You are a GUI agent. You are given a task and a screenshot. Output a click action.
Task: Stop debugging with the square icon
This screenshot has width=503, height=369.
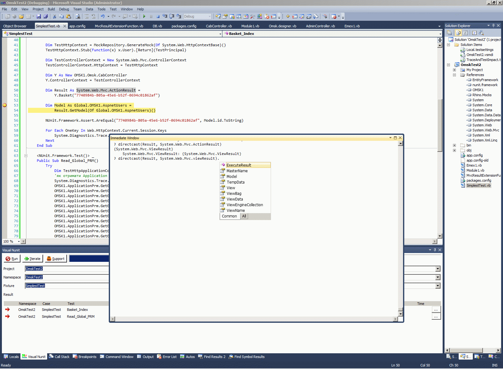point(158,16)
